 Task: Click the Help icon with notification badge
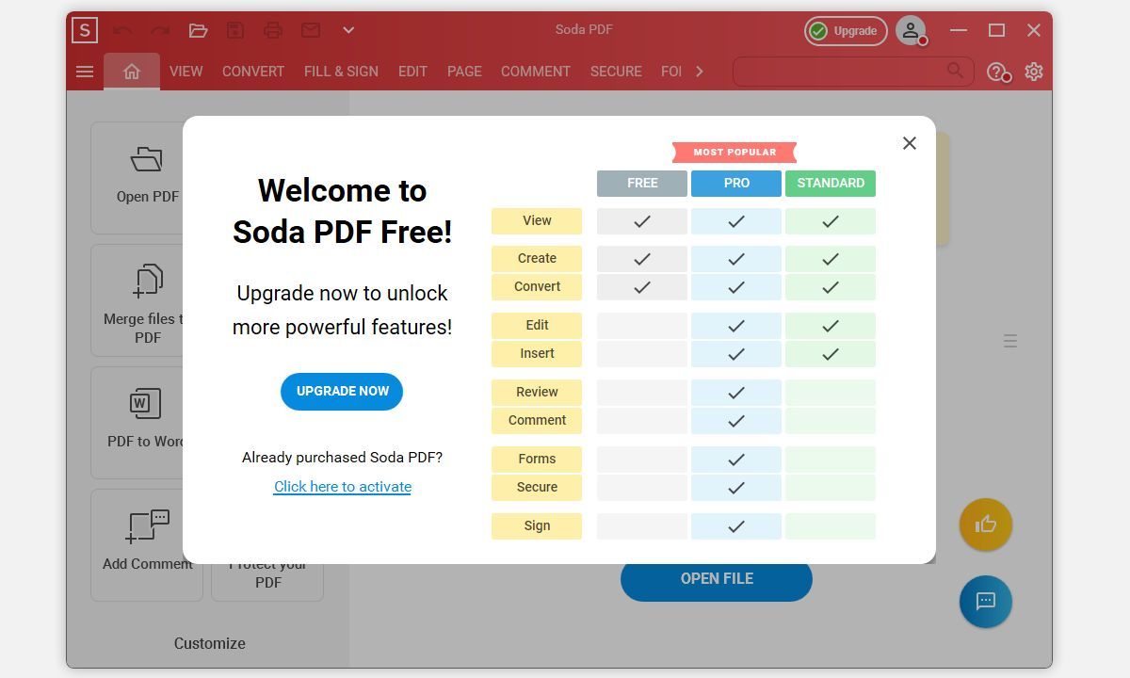point(997,71)
